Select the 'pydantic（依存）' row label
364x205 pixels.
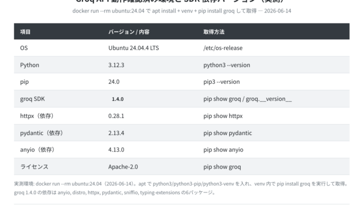coord(42,133)
